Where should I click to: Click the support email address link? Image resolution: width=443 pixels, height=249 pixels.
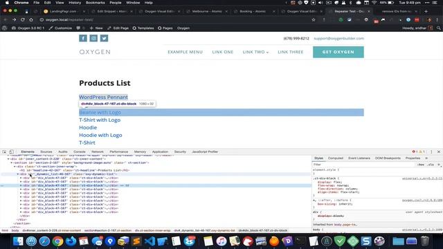[x=338, y=39]
